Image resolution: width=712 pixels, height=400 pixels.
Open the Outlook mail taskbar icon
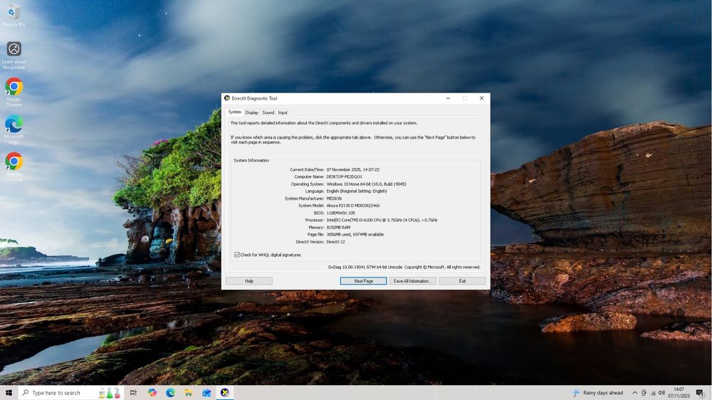tap(206, 393)
